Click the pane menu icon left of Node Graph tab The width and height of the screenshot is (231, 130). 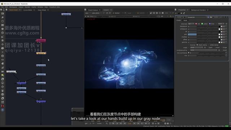click(x=6, y=10)
